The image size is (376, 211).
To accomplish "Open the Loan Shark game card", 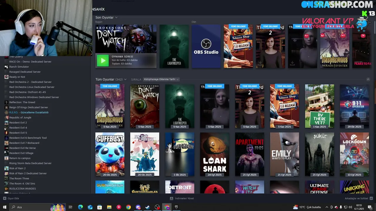I will (x=214, y=154).
